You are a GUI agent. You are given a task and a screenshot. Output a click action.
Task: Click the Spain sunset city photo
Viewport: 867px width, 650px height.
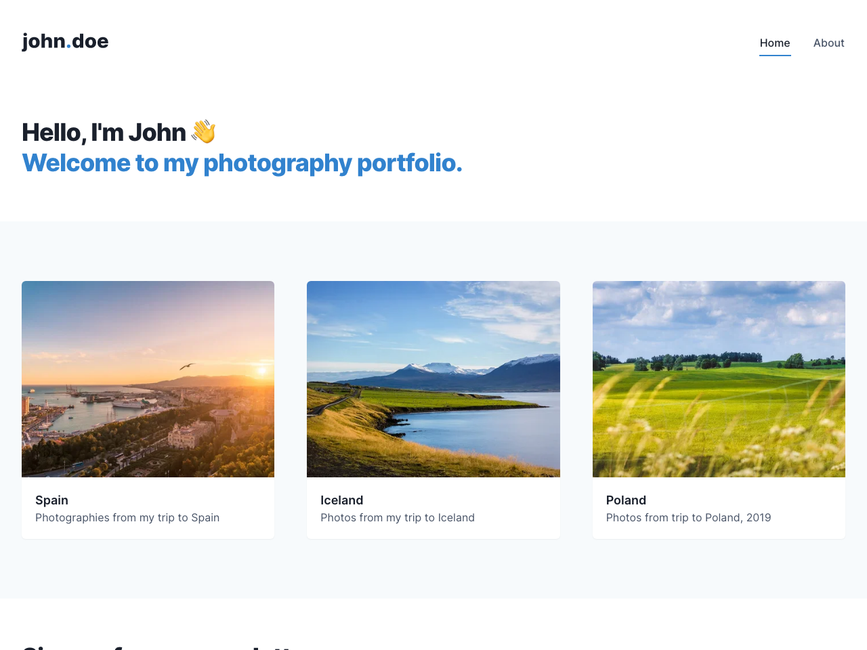(148, 379)
